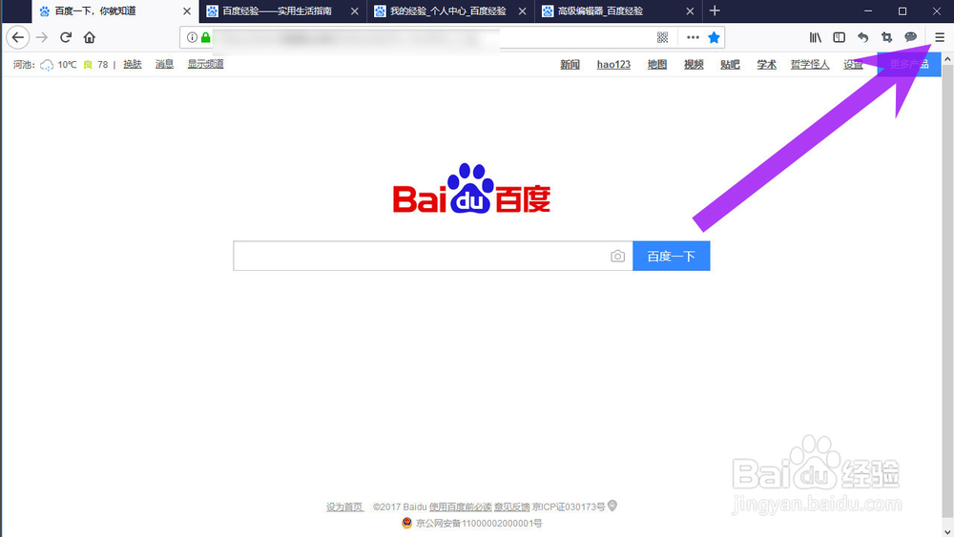The height and width of the screenshot is (537, 954).
Task: Open the Library bookshelf icon
Action: [x=816, y=38]
